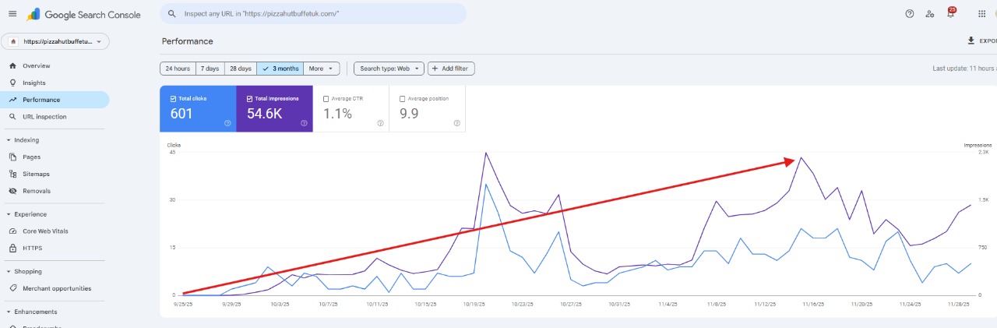The width and height of the screenshot is (997, 328).
Task: Click the Average position help icon
Action: pyautogui.click(x=456, y=123)
